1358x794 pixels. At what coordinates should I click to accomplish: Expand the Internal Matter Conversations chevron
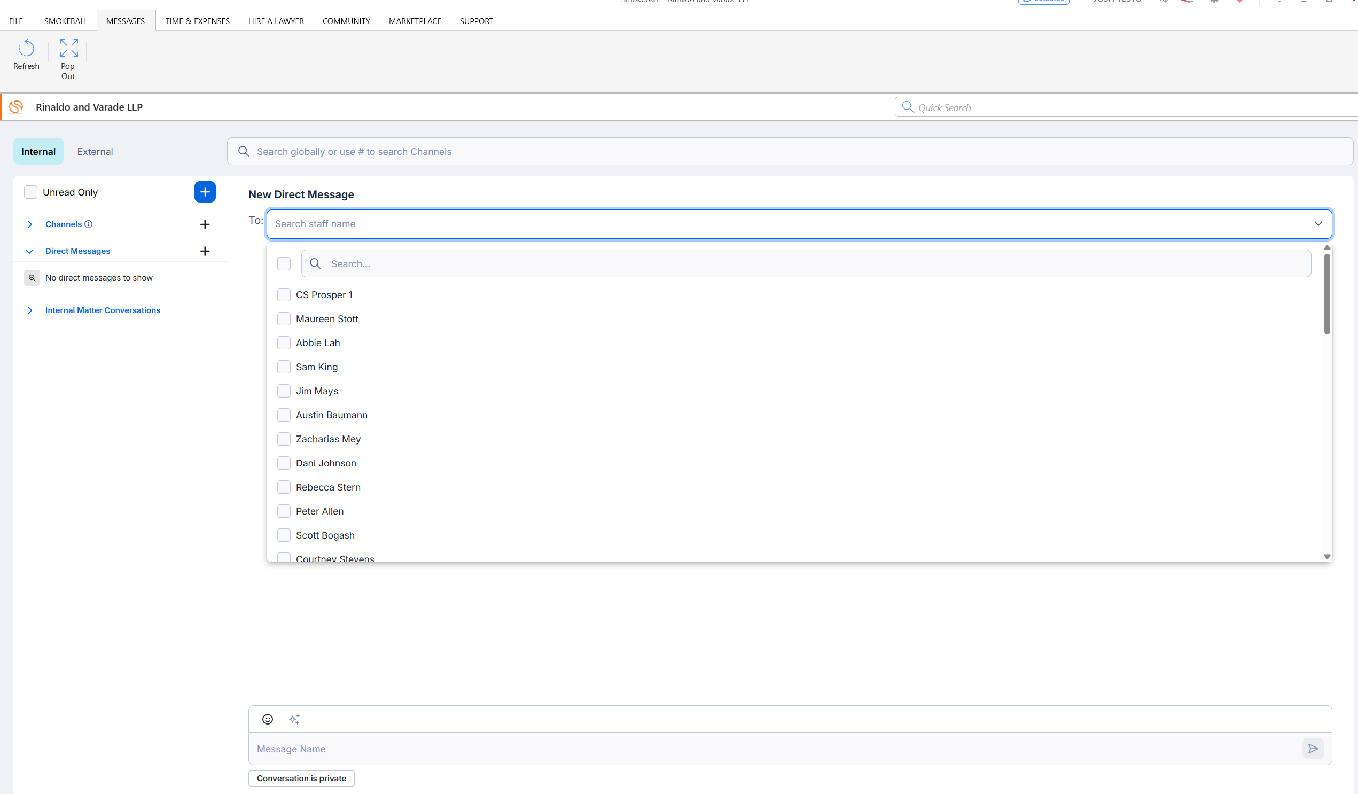29,310
